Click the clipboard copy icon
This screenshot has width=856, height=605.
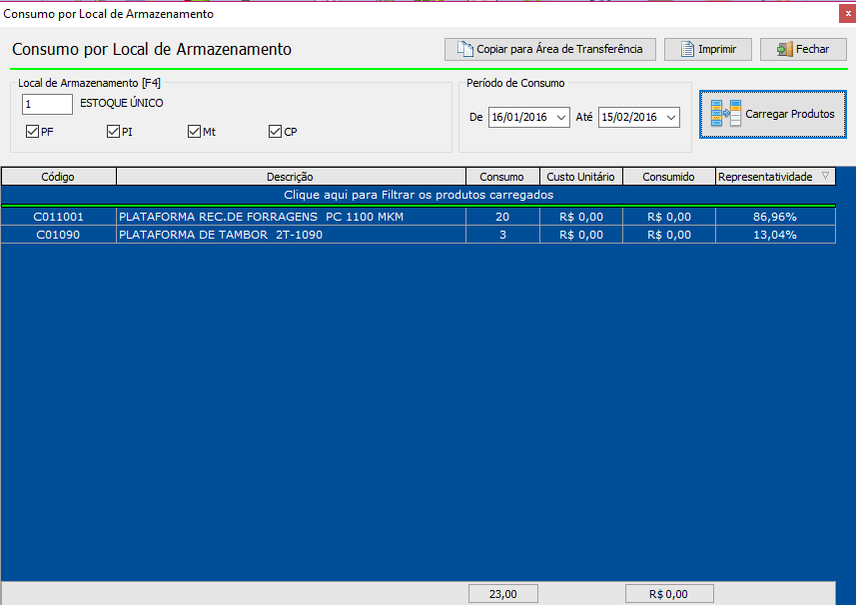point(464,49)
